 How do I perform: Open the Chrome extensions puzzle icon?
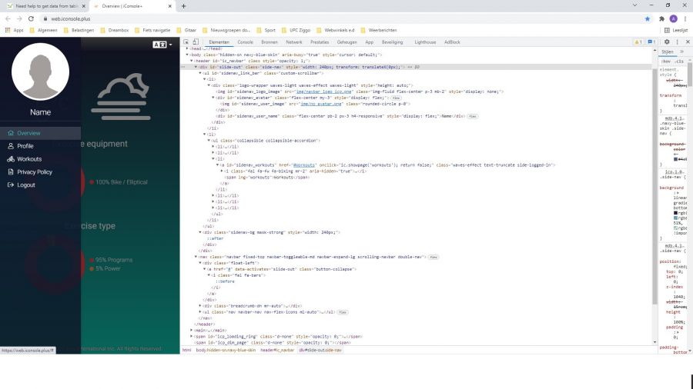(661, 18)
